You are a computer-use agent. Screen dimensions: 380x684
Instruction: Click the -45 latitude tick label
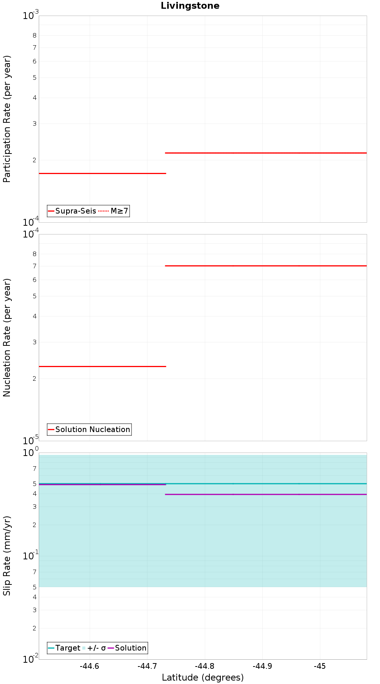(x=320, y=666)
